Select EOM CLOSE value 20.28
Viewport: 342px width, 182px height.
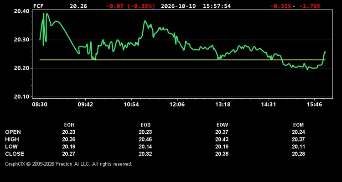298,154
